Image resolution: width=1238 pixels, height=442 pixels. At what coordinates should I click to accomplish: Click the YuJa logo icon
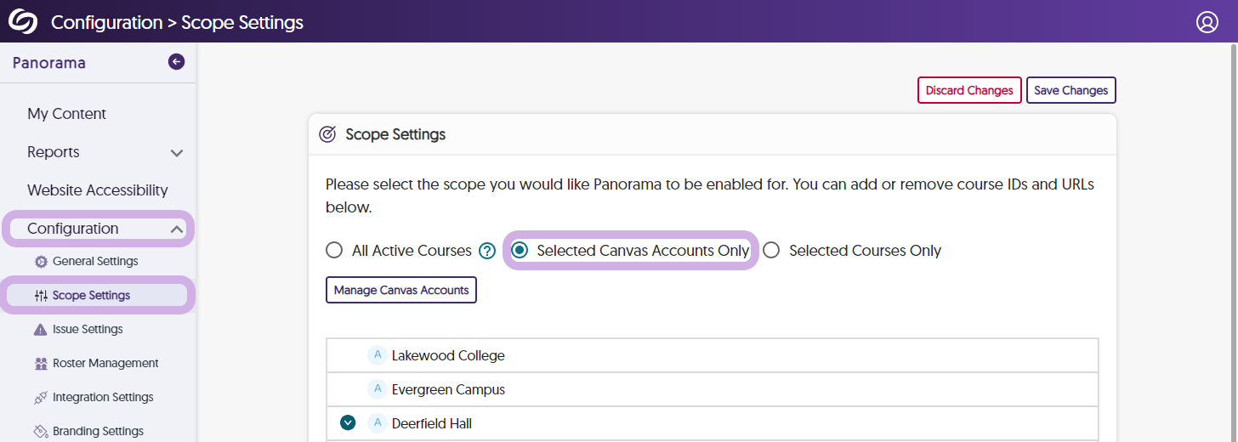click(23, 21)
